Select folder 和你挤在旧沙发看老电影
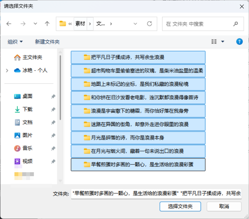The image size is (249, 219). tap(138, 97)
